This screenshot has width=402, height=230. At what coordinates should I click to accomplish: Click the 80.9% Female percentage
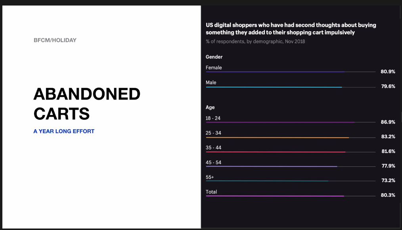[388, 72]
